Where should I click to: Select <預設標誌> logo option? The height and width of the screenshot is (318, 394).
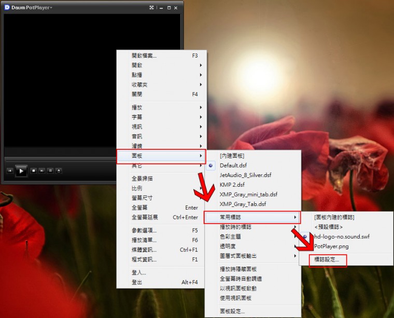pos(346,227)
